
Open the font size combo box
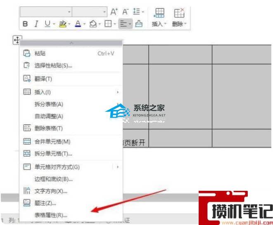[x=90, y=12]
